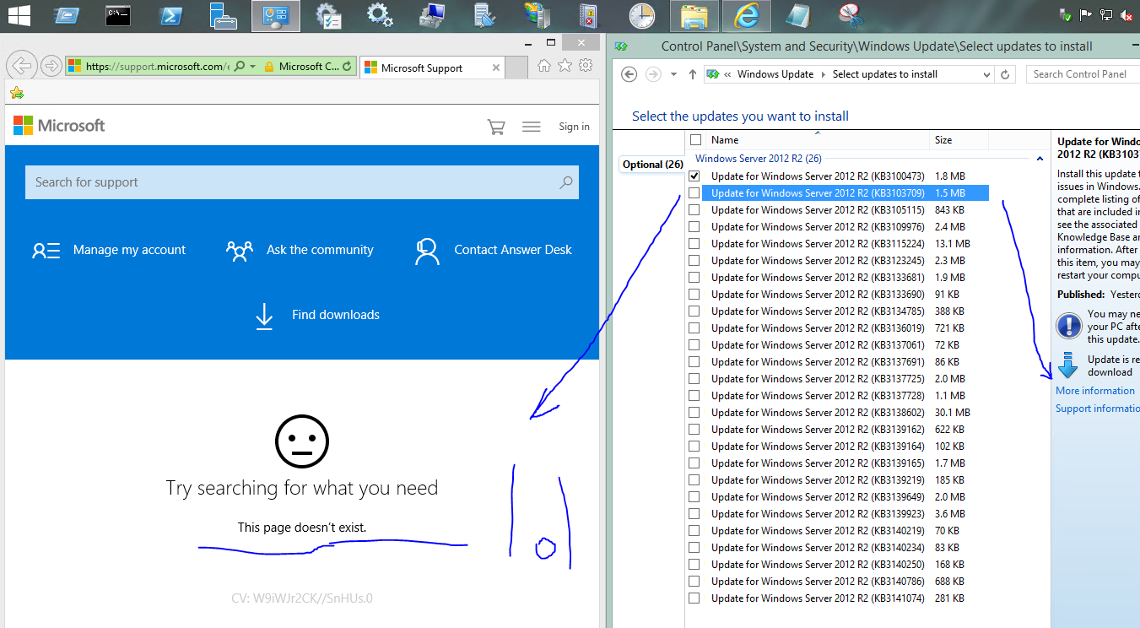Click Sign in on Microsoft page

[x=574, y=127]
